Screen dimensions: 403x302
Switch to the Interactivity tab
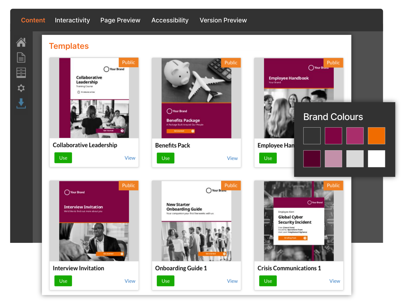click(72, 20)
